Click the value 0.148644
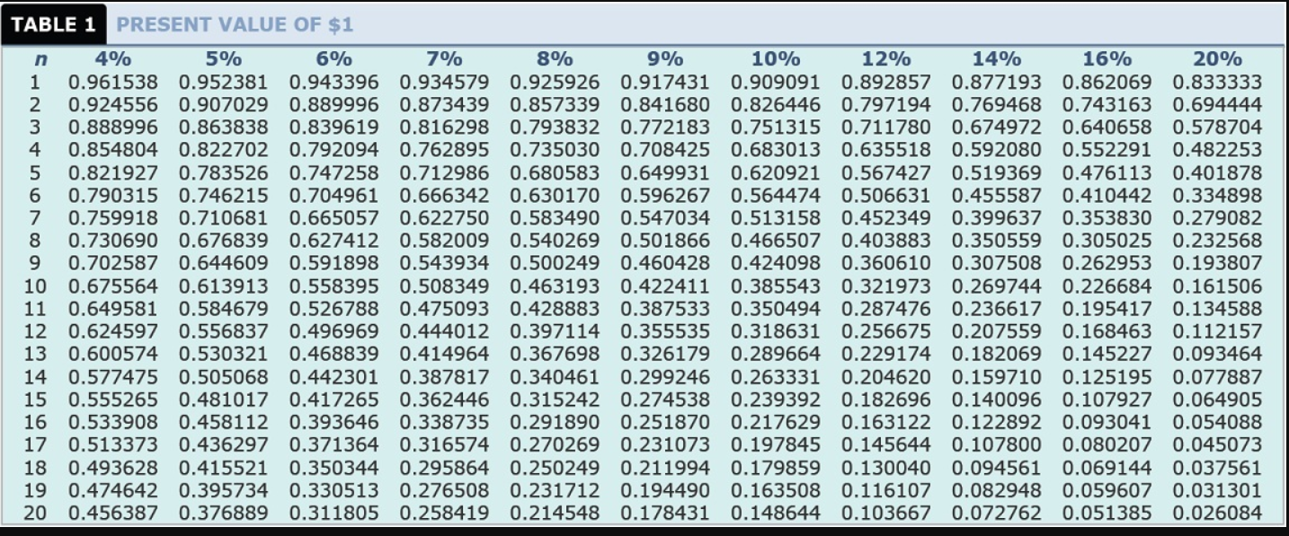This screenshot has width=1289, height=536. click(x=776, y=514)
